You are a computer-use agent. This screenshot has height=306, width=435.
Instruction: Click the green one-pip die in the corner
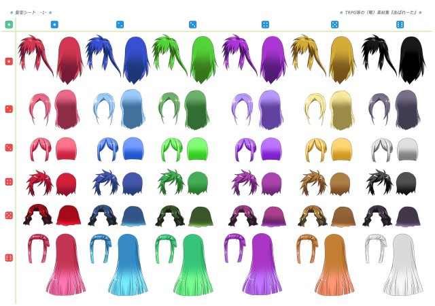9,24
